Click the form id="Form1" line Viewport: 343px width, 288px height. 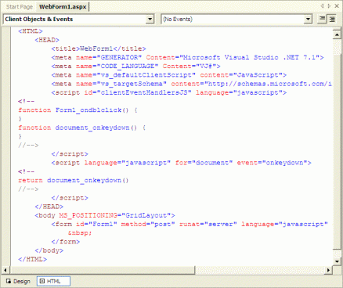click(190, 225)
